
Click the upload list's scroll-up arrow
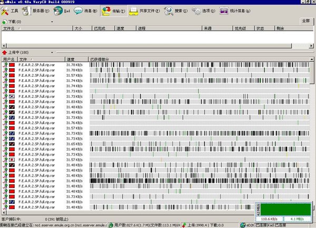(312, 59)
